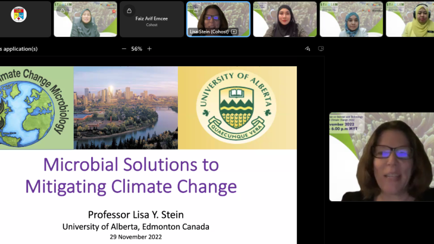Zoom out with the minus button
The image size is (434, 244).
(123, 49)
